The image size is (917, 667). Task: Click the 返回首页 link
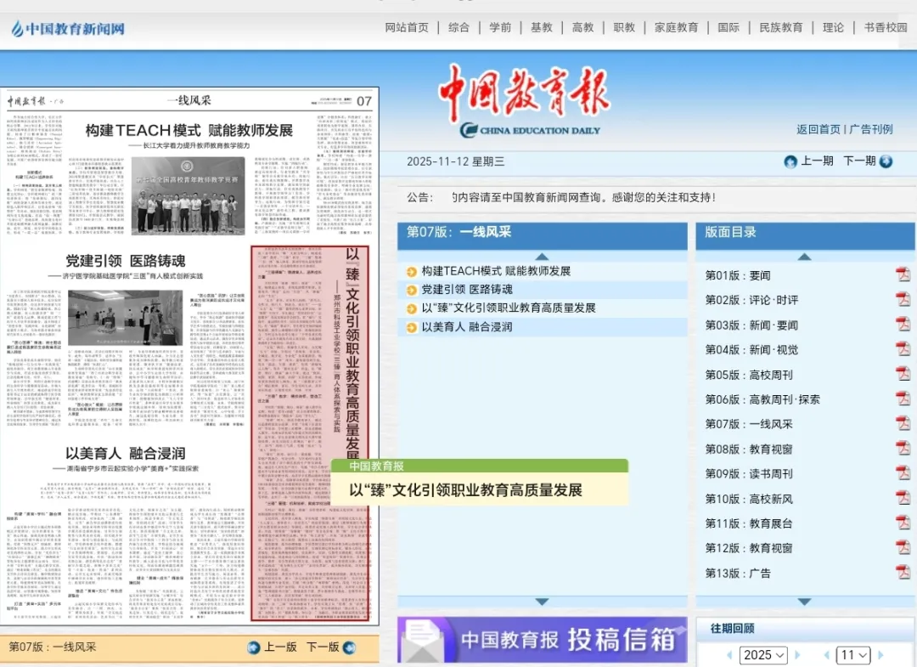tap(818, 129)
